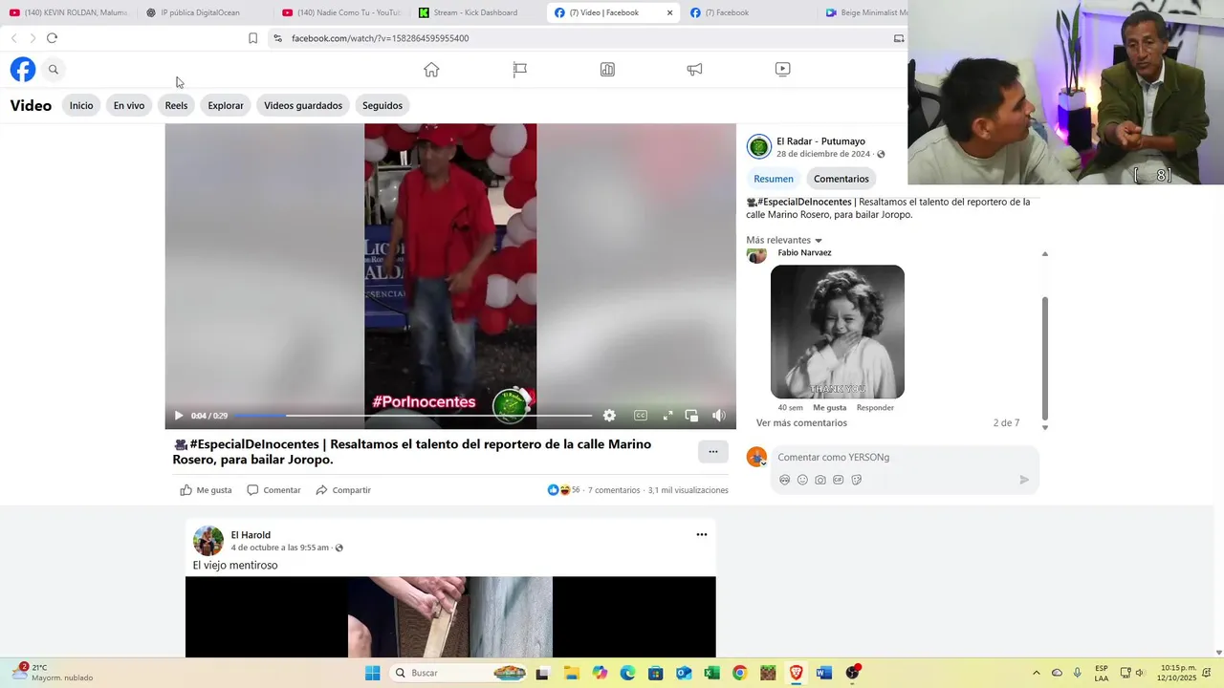Open the dashboard chart icon
The width and height of the screenshot is (1224, 688).
pos(607,70)
